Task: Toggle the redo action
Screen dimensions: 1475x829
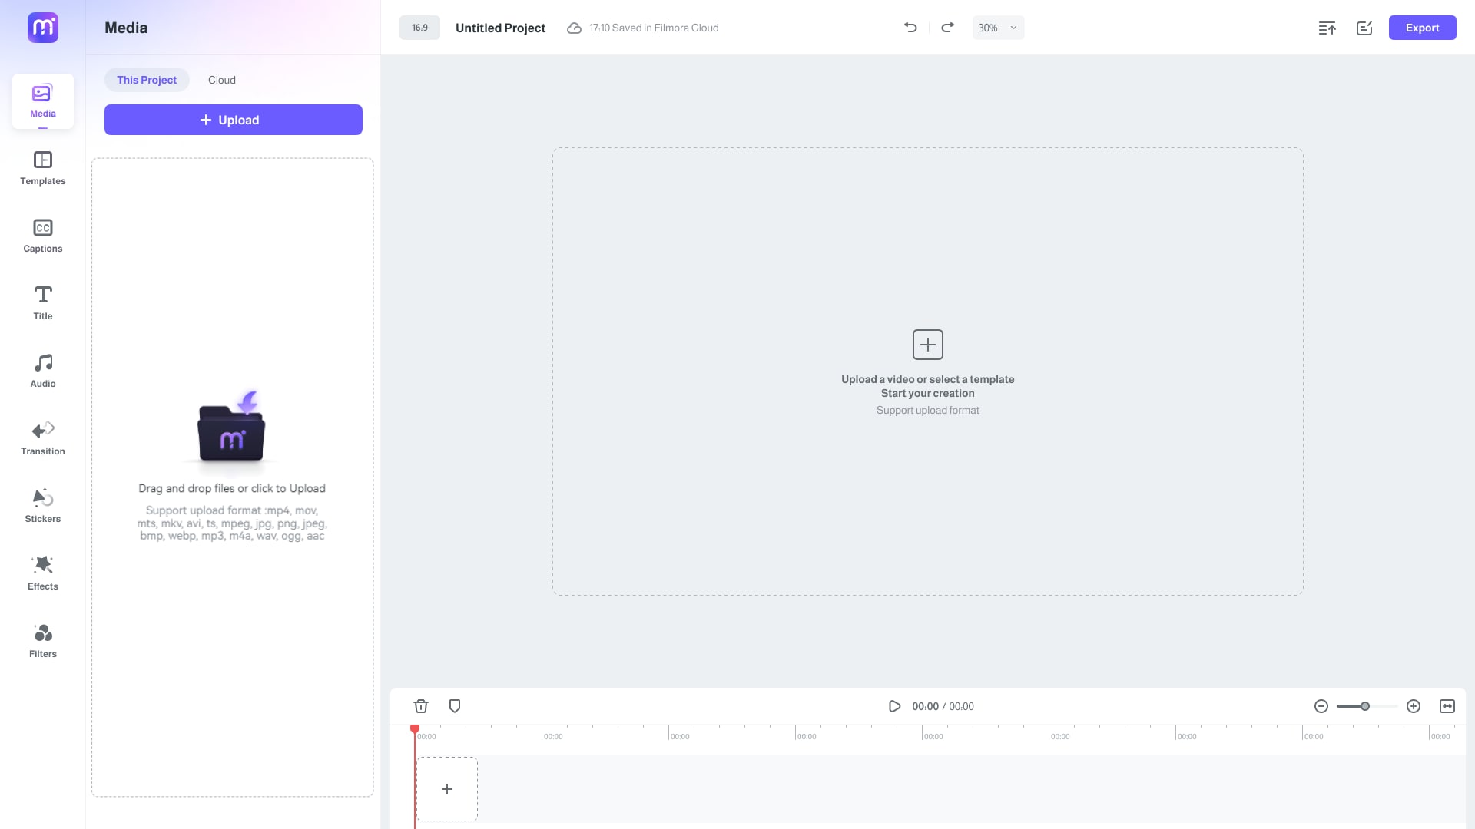Action: tap(947, 28)
